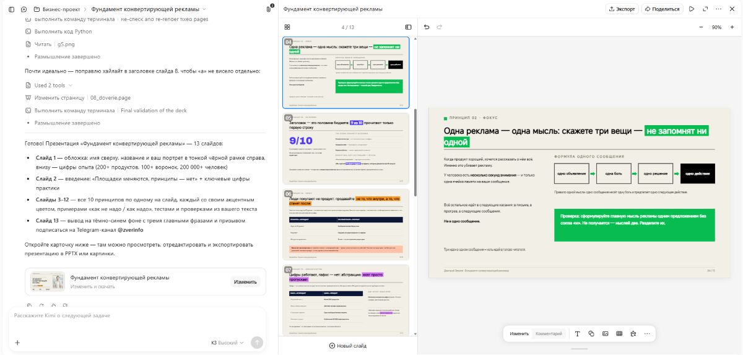Image resolution: width=743 pixels, height=355 pixels.
Task: Open the Читать g5.png step
Action: coord(50,44)
